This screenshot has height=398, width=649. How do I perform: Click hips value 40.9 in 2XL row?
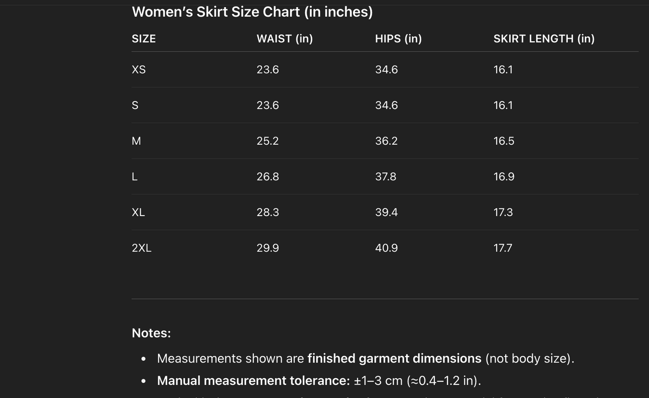(386, 248)
